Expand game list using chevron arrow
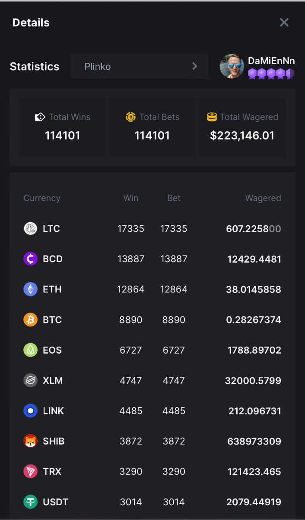 point(195,66)
